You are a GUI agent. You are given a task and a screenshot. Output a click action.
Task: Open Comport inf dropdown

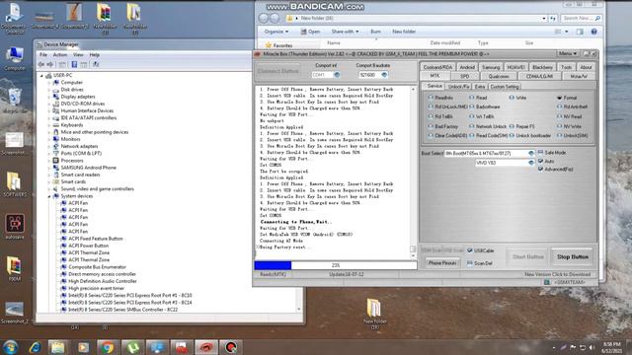pos(337,75)
